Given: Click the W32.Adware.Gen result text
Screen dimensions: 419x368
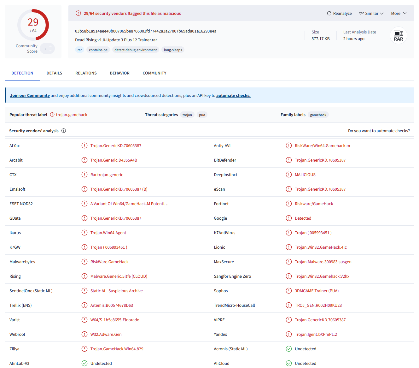Looking at the screenshot, I should point(106,334).
